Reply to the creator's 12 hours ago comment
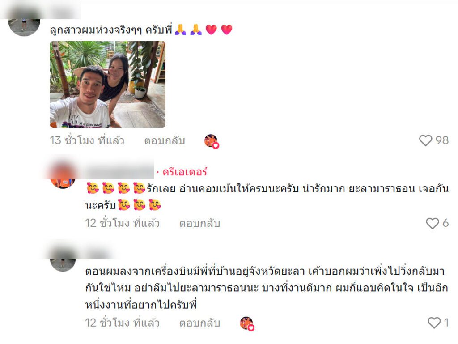Viewport: 458px width, 344px height. pyautogui.click(x=199, y=223)
